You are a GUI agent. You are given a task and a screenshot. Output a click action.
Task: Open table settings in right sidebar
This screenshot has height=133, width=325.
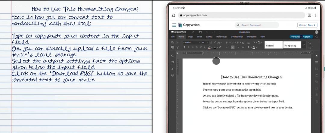(x=317, y=62)
